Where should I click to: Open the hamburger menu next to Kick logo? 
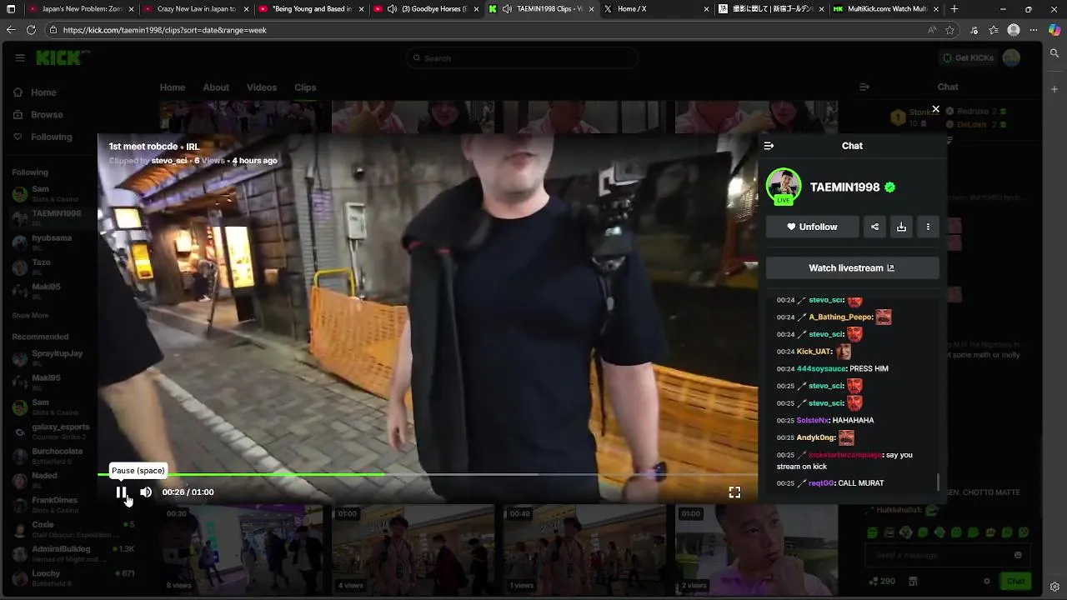tap(20, 57)
